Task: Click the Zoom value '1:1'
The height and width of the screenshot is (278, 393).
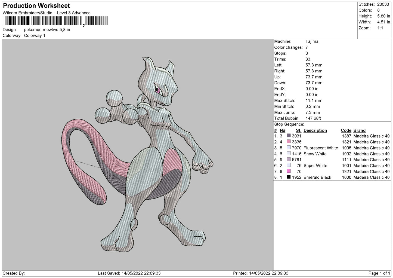Action: tap(380, 28)
